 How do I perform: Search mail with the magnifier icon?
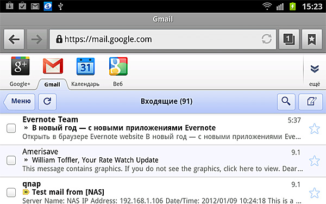(286, 102)
